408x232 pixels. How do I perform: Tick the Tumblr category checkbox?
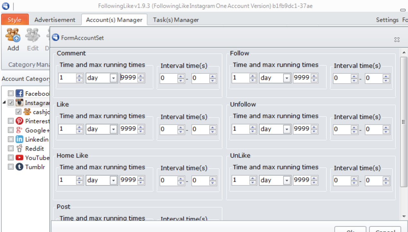[11, 167]
